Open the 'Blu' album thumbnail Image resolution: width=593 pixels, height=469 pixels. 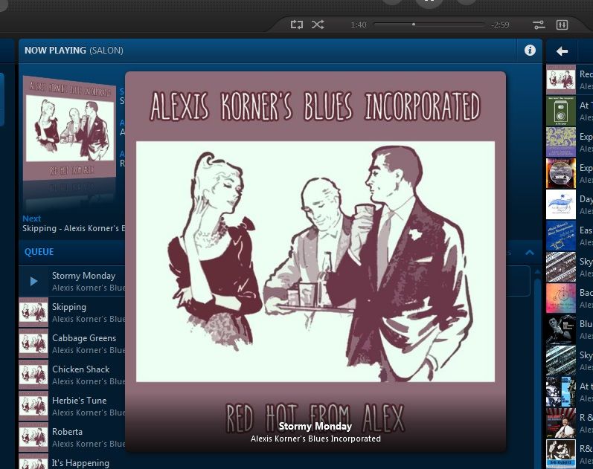point(561,329)
